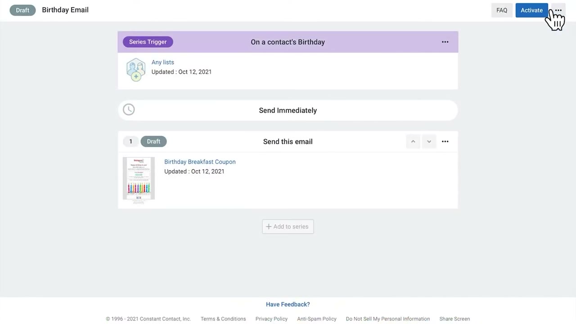Click the contact lists icon beside Any lists
Viewport: 576px width, 324px height.
point(136,70)
